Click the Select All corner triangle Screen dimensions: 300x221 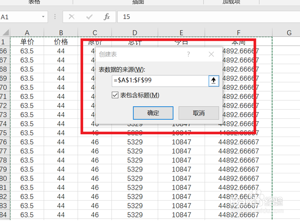[5, 32]
